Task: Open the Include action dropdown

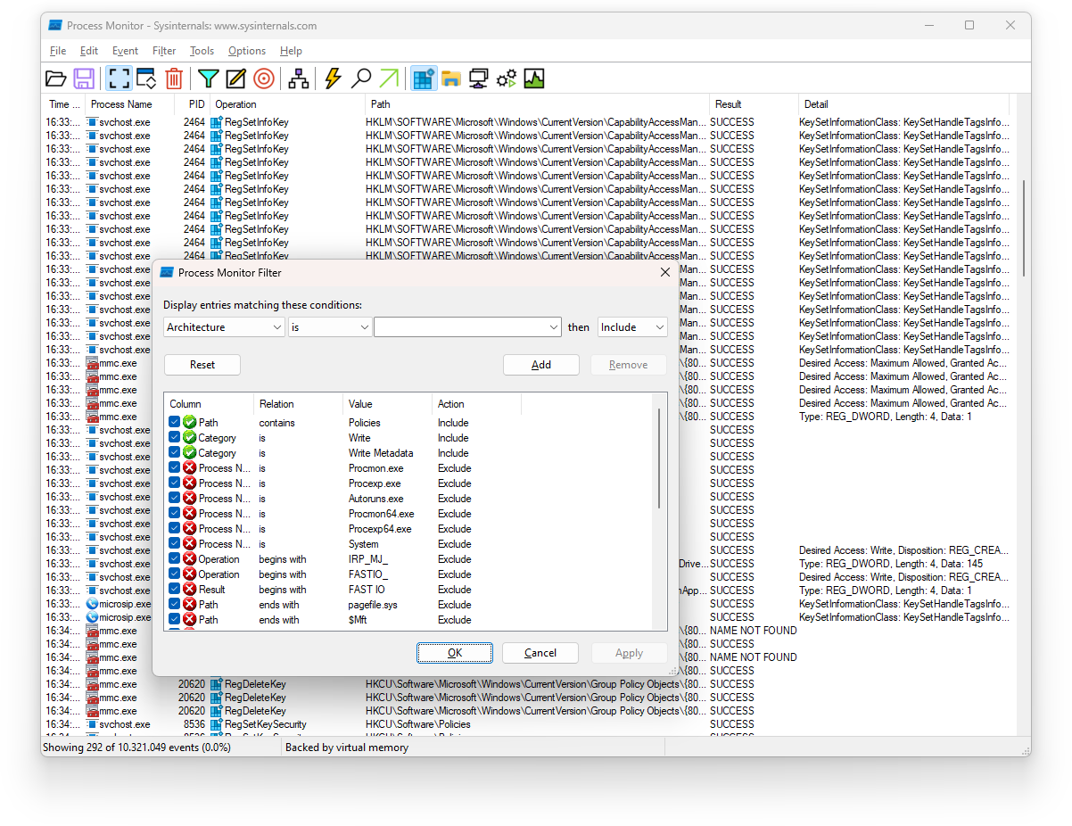Action: tap(632, 327)
